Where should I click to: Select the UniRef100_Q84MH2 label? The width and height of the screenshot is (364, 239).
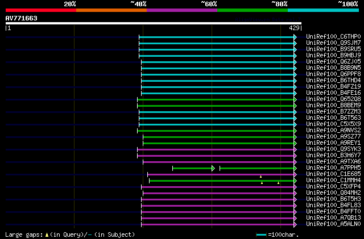(x=334, y=193)
